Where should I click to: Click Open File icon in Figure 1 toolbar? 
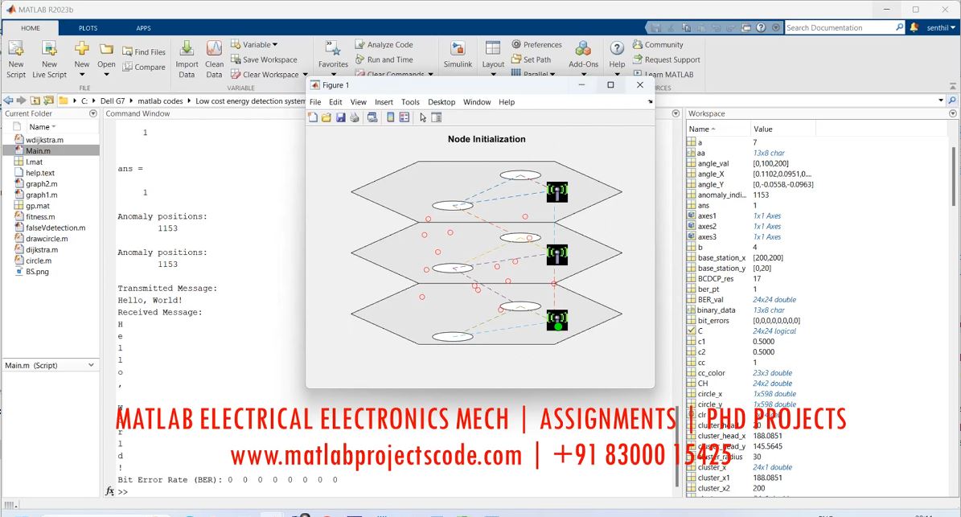point(326,117)
